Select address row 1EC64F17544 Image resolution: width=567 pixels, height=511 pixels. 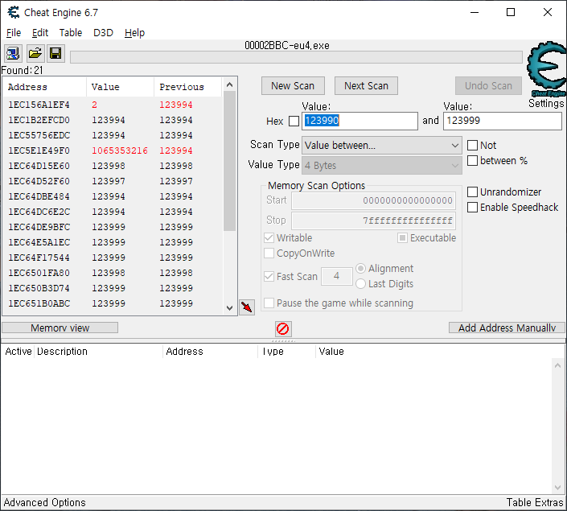[113, 258]
